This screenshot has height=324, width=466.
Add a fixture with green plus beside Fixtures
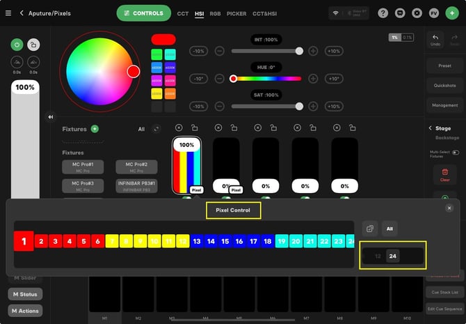pyautogui.click(x=95, y=129)
